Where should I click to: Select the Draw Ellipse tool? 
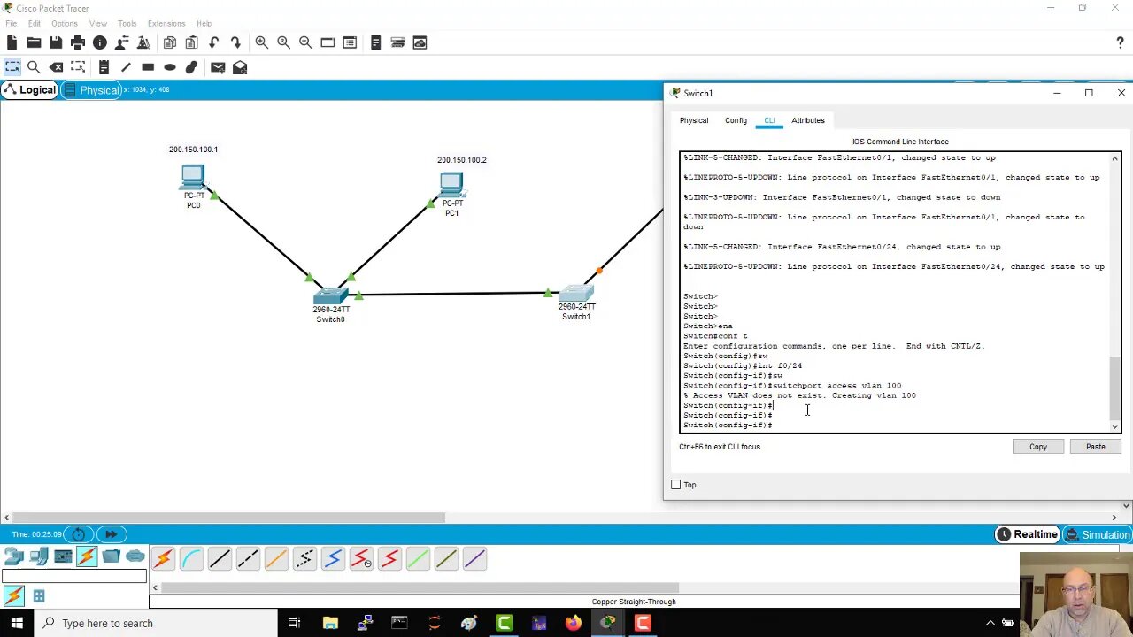pyautogui.click(x=170, y=67)
